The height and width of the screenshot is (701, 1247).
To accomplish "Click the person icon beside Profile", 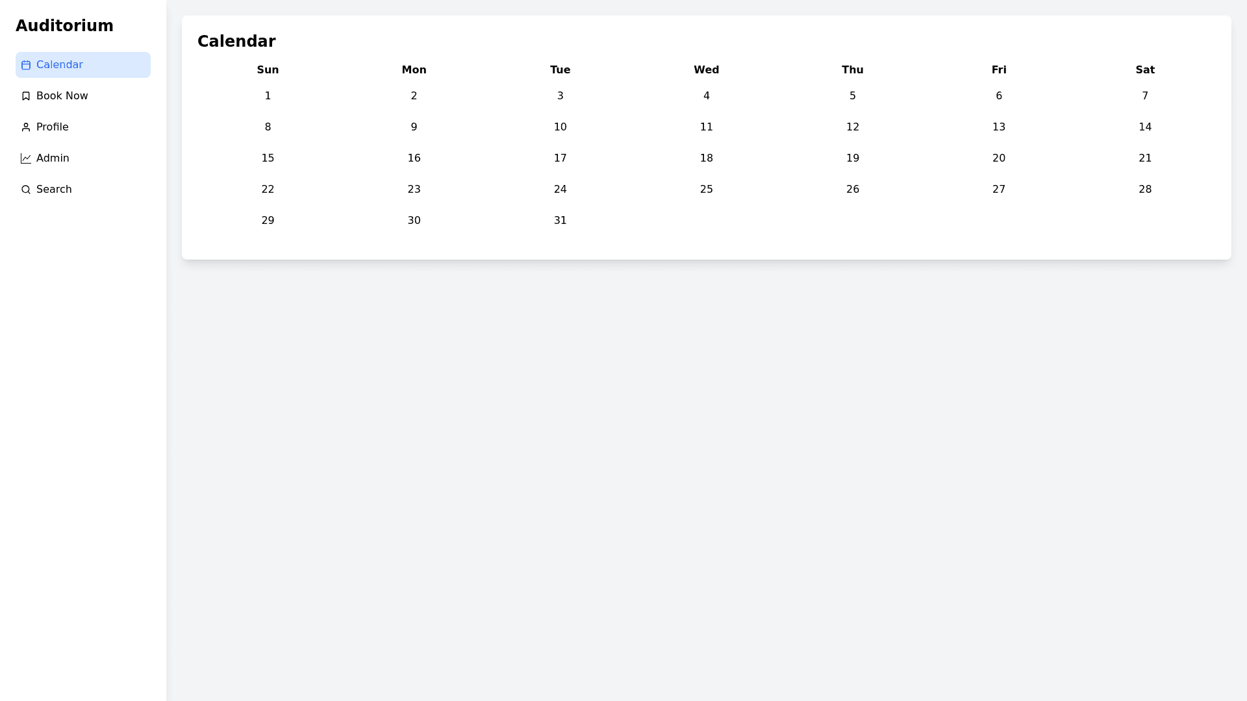I will 26,127.
